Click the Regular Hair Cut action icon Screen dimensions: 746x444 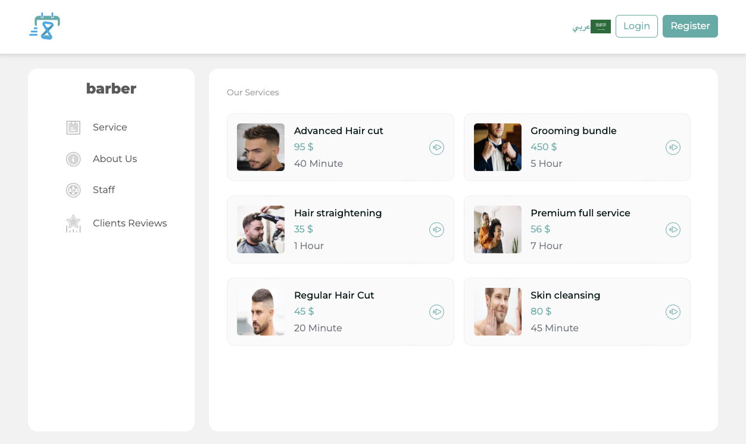coord(436,312)
